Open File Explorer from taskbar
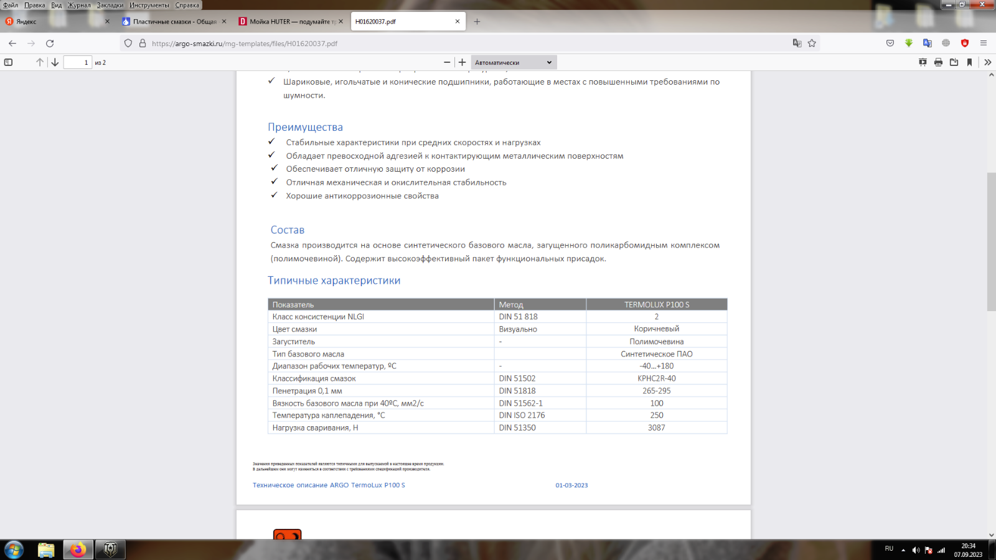This screenshot has width=996, height=560. [x=46, y=550]
